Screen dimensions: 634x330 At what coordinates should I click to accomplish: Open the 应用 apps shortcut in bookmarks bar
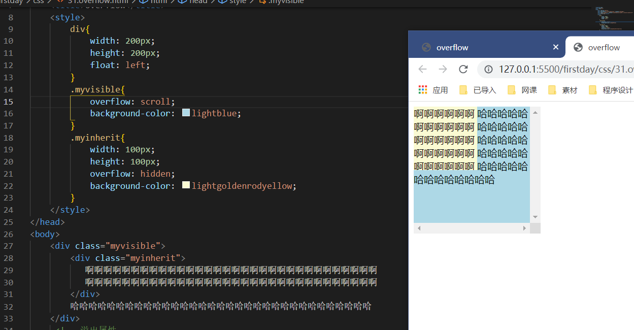coord(433,90)
